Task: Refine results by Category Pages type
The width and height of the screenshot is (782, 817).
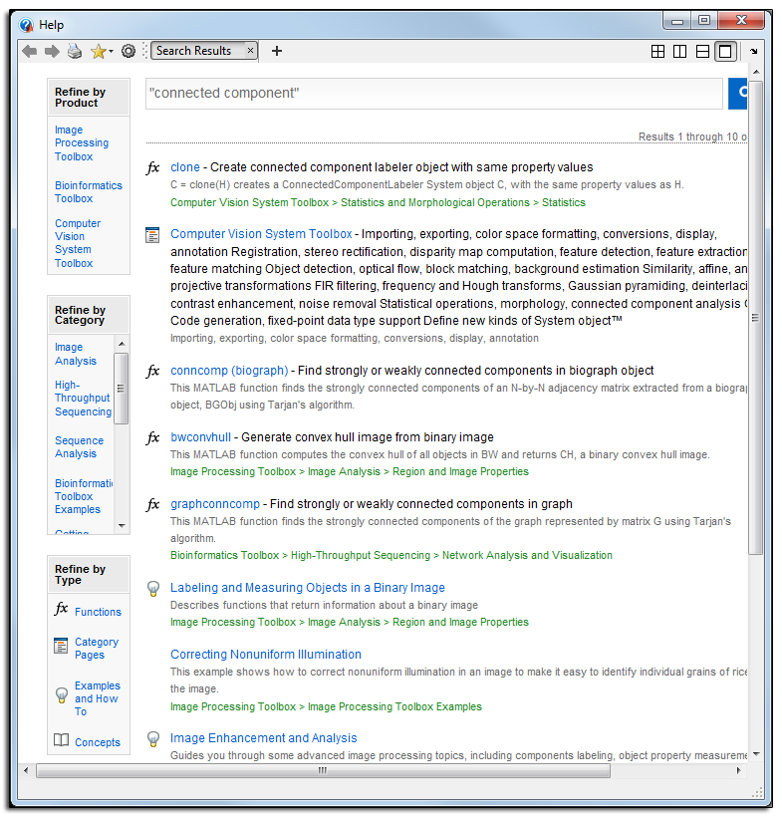Action: pos(96,649)
